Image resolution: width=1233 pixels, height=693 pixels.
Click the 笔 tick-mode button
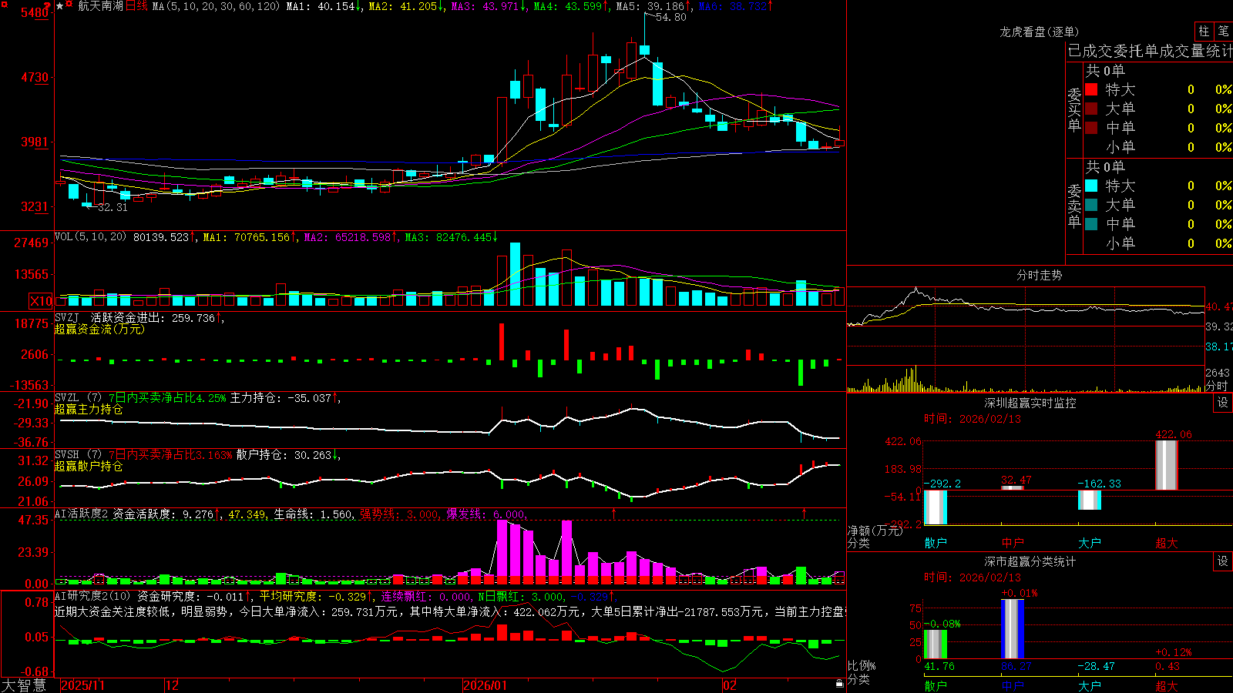point(1224,32)
